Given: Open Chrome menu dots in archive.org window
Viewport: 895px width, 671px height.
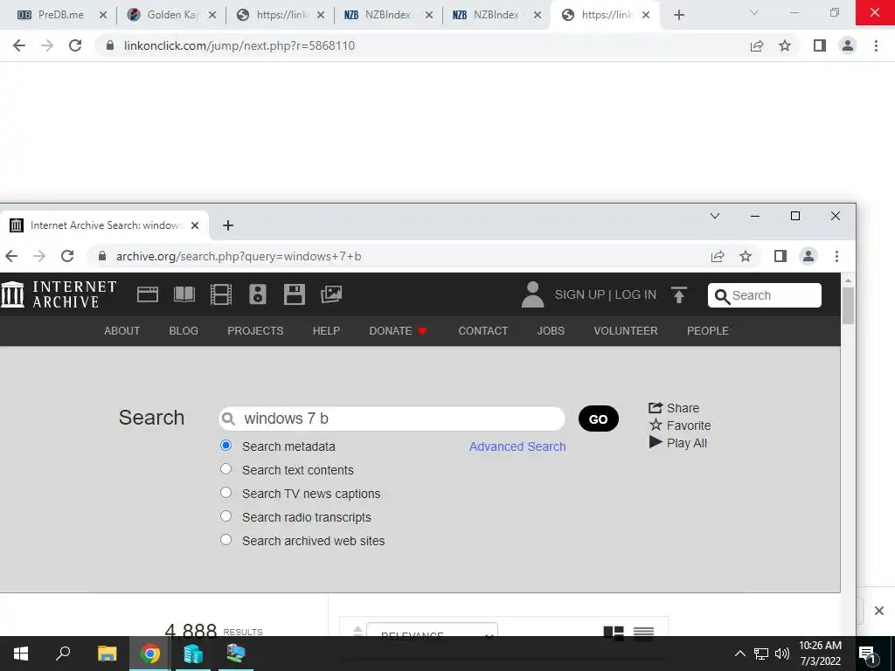Looking at the screenshot, I should [x=836, y=256].
